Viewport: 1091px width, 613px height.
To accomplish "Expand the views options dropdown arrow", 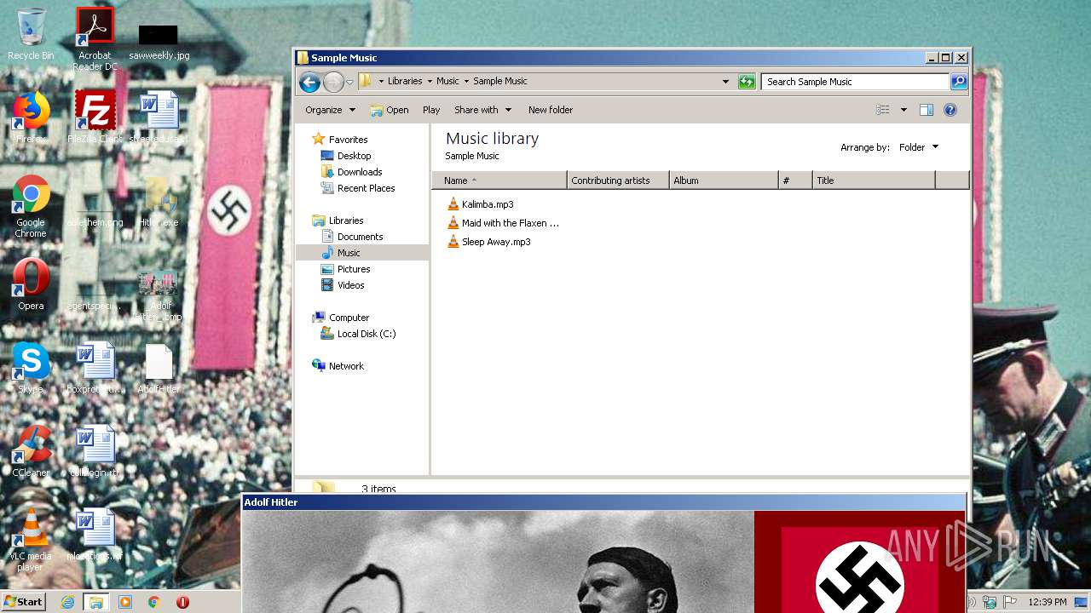I will [x=903, y=110].
